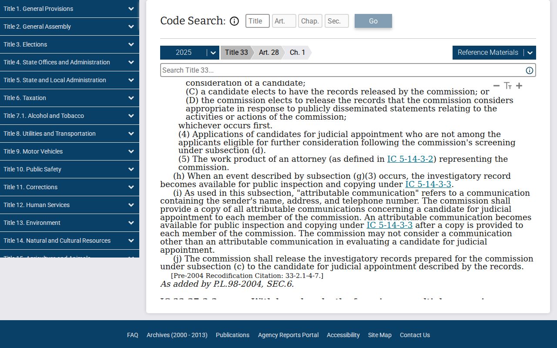Expand Title 8. Utilities and Transportation
The width and height of the screenshot is (557, 348).
click(x=70, y=134)
